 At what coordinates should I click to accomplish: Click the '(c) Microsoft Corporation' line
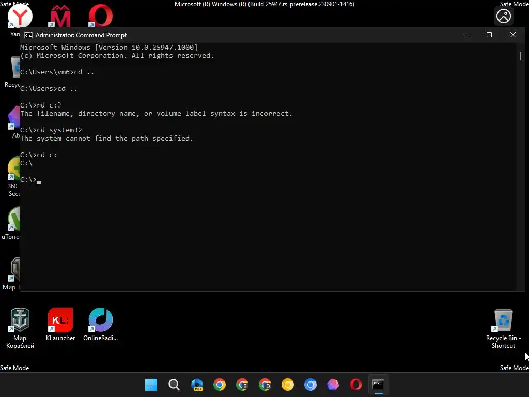tap(117, 56)
